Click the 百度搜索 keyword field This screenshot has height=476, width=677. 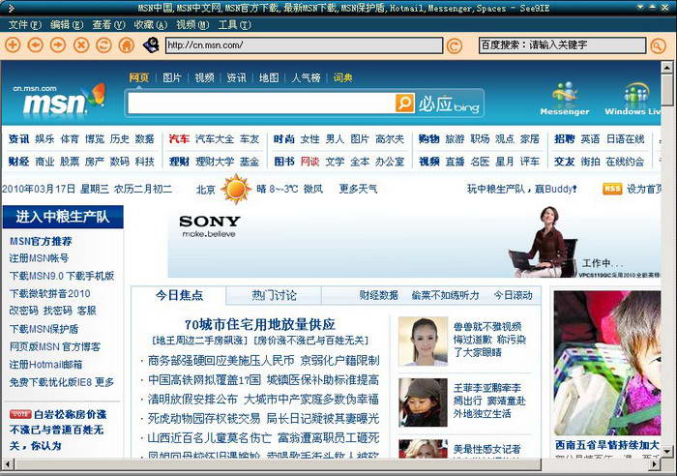[x=562, y=45]
